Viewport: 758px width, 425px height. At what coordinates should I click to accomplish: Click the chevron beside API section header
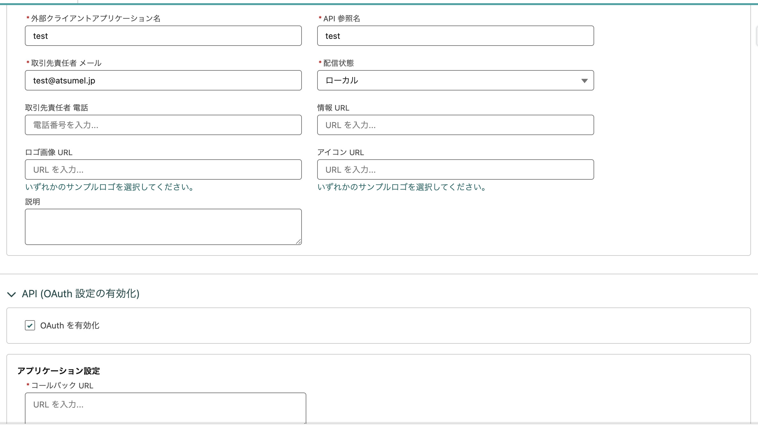(x=11, y=295)
